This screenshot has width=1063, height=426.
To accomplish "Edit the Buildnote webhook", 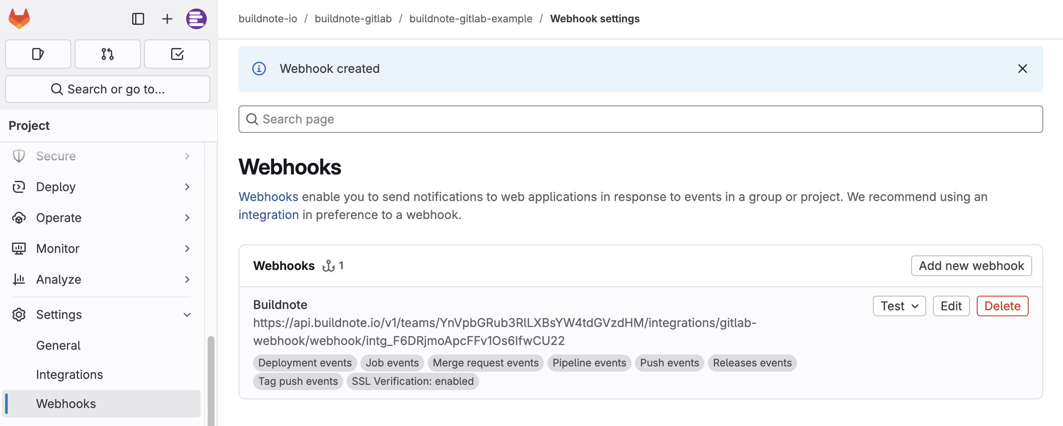I will tap(951, 306).
